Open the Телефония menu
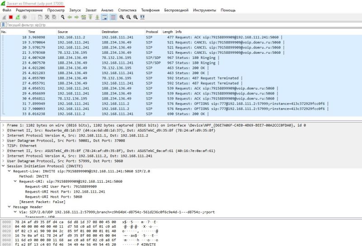362x246 pixels. pyautogui.click(x=150, y=10)
